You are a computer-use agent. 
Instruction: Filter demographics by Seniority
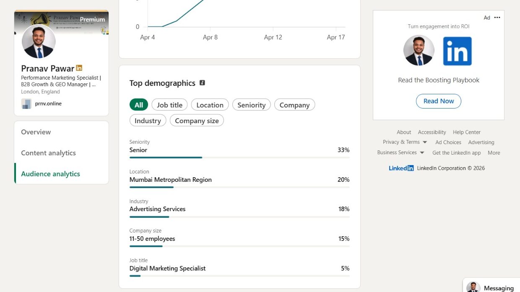[252, 105]
